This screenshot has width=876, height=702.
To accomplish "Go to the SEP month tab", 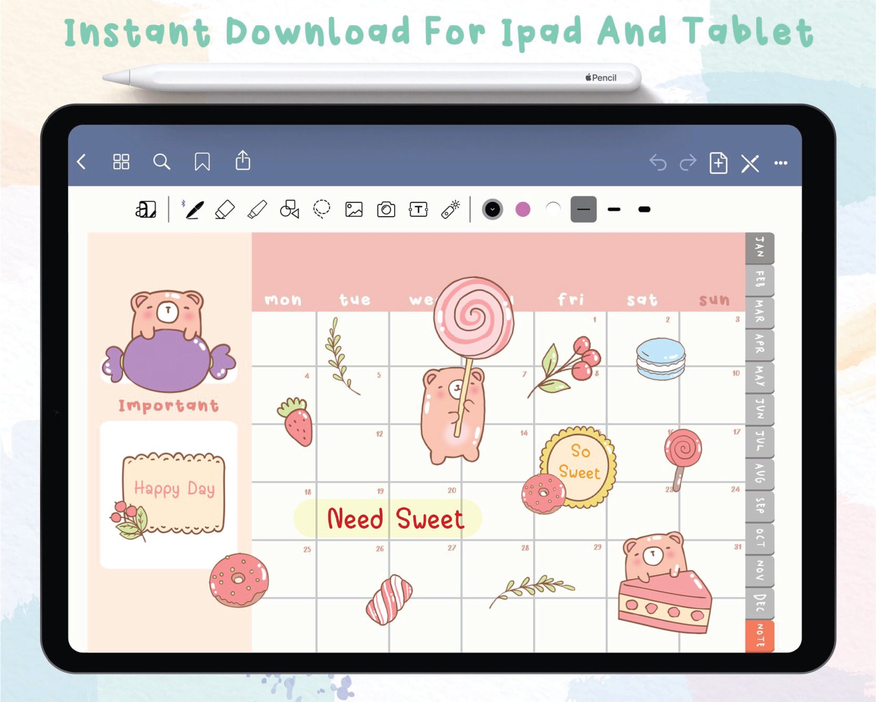I will 759,506.
